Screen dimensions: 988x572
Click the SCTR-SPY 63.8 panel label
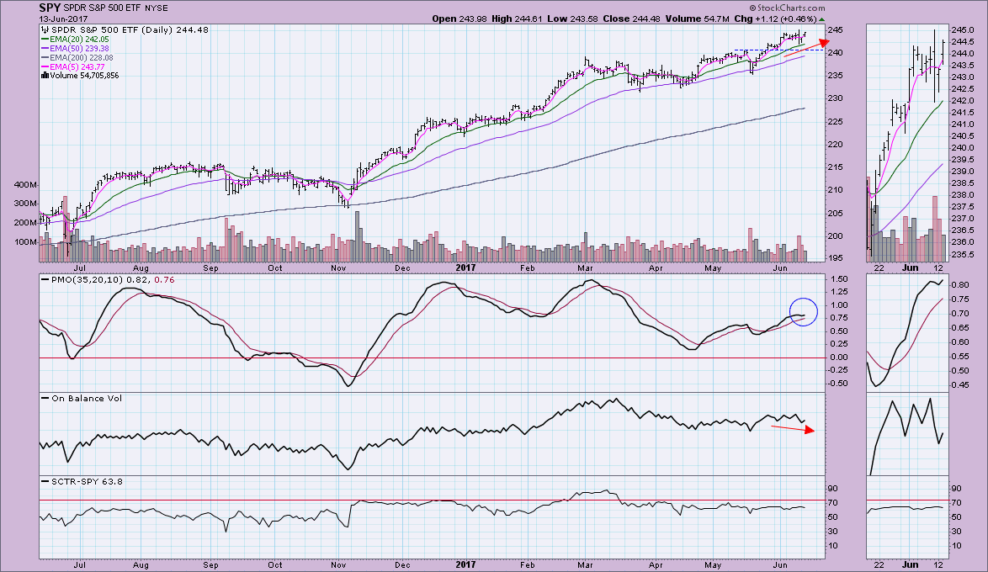82,481
